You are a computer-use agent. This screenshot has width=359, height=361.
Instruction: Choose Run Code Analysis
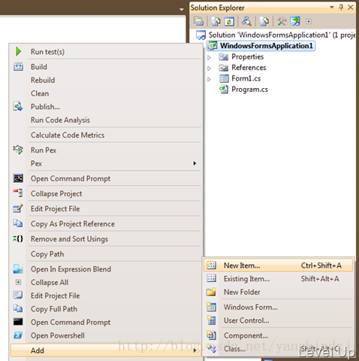60,120
